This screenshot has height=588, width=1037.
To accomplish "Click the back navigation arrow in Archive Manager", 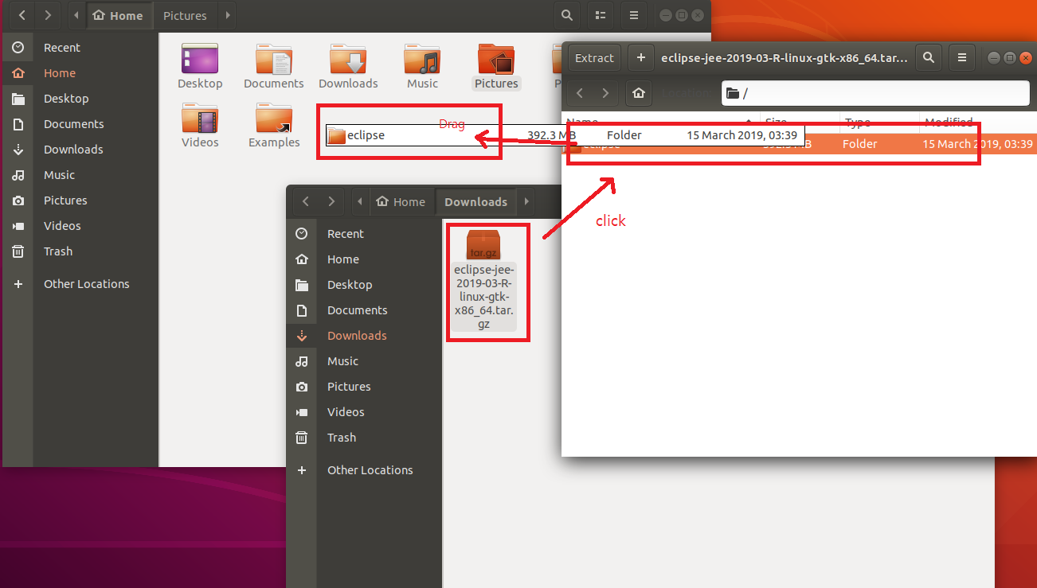I will point(579,93).
